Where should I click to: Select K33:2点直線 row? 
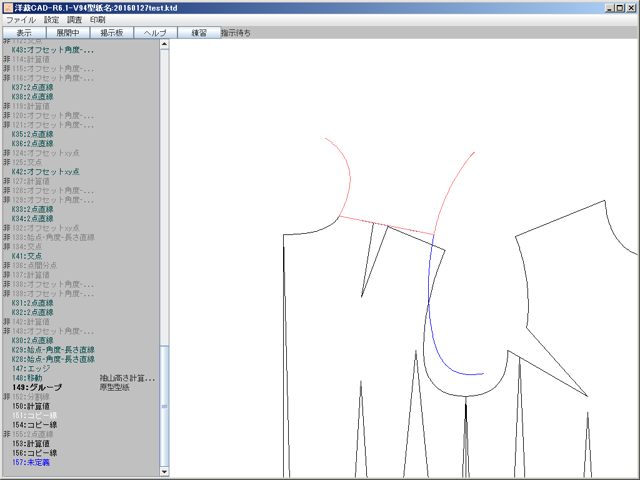tap(32, 209)
